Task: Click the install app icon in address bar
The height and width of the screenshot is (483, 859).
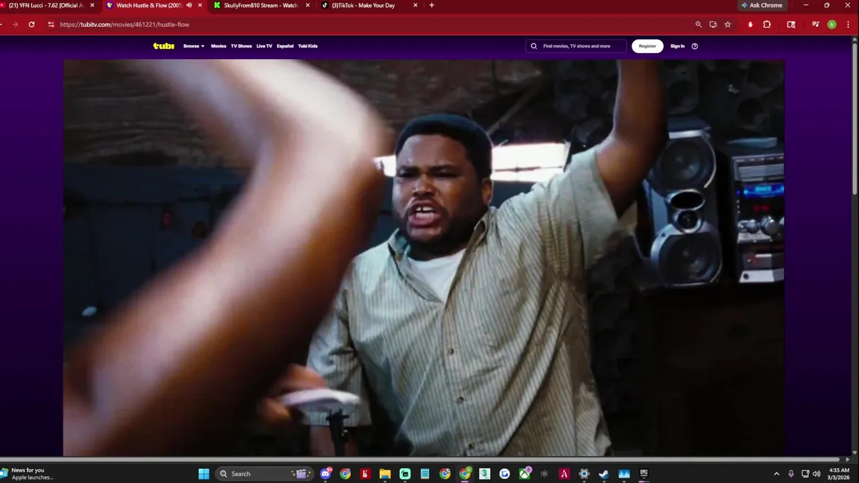Action: point(713,24)
